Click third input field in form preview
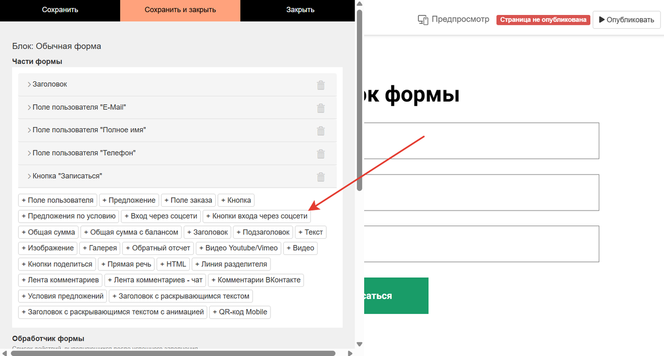Screen dimensions: 664x356 click(x=481, y=244)
